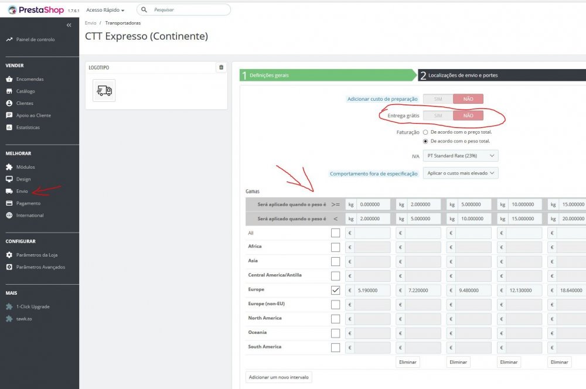The image size is (586, 389).
Task: Open the IVA PT Standard Rate dropdown
Action: [461, 156]
